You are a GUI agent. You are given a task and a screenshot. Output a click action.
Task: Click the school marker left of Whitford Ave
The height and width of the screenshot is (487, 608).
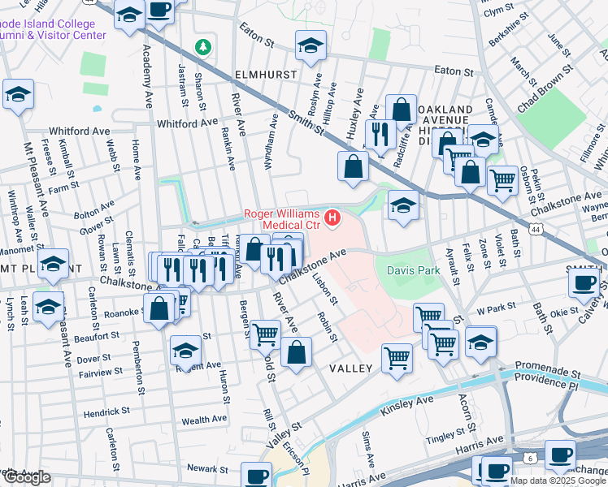(18, 97)
